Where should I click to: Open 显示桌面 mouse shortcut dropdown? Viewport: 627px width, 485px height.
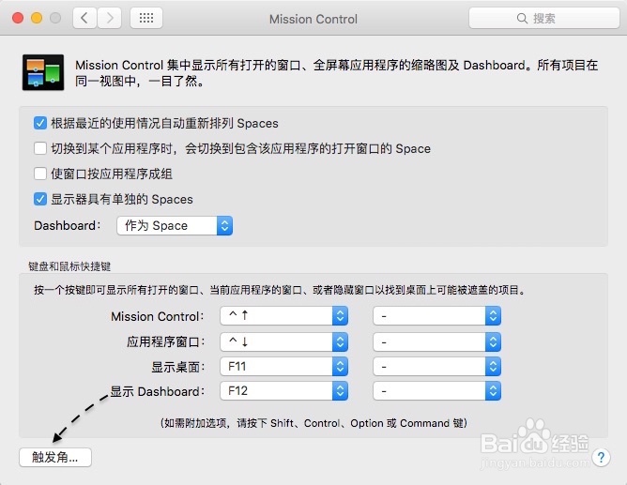(437, 367)
